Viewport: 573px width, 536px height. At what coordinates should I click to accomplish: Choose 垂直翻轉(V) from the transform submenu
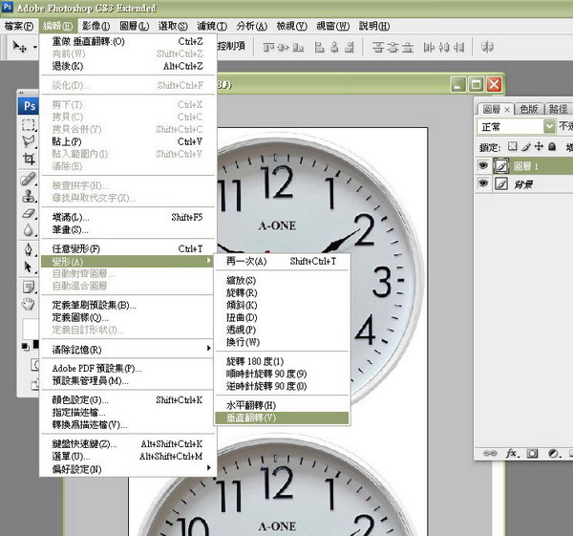click(282, 418)
